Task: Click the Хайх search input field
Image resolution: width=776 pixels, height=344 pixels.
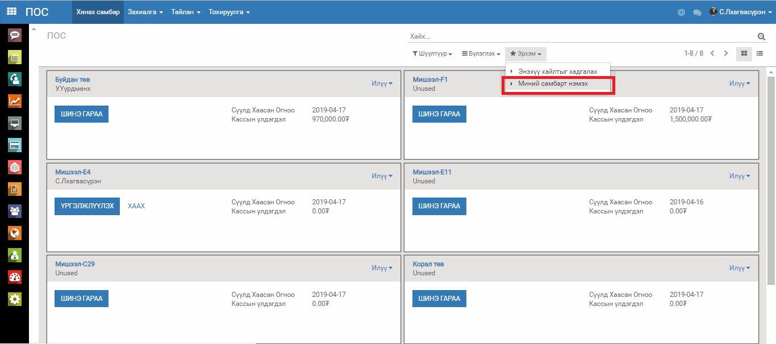Action: pyautogui.click(x=579, y=36)
